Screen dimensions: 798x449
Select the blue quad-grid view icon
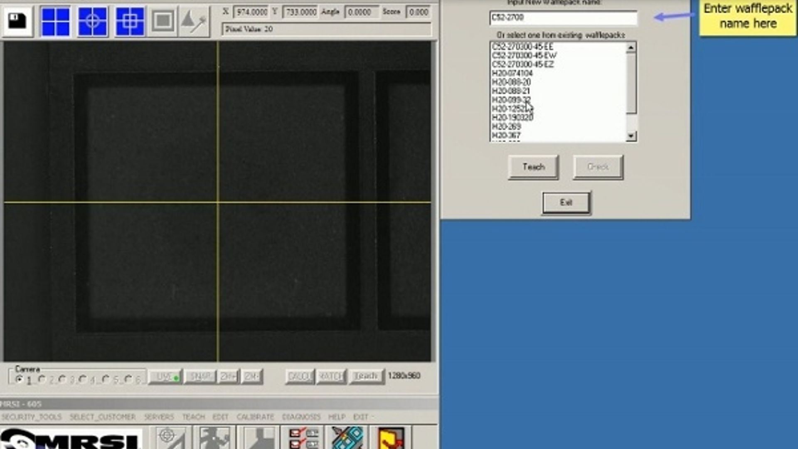(x=55, y=22)
